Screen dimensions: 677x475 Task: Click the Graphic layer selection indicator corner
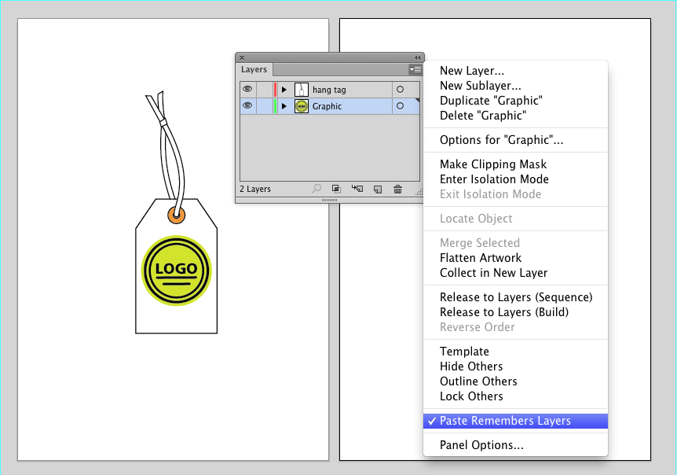(417, 101)
